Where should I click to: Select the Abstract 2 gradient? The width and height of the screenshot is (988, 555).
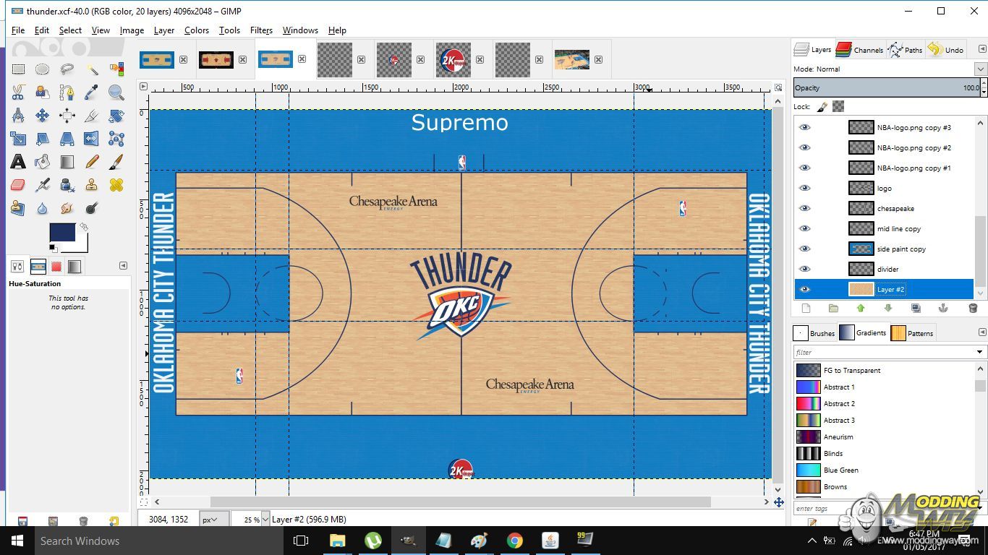[839, 403]
